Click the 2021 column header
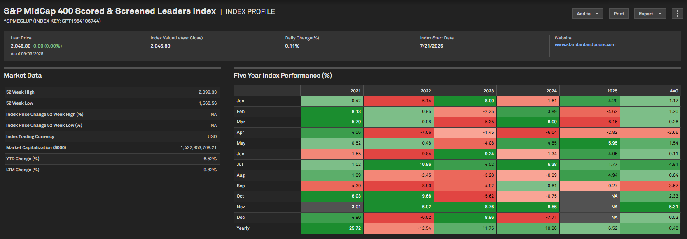 (332, 91)
